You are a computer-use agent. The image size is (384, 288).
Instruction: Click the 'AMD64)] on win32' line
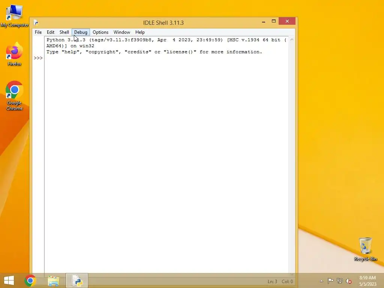pyautogui.click(x=70, y=46)
